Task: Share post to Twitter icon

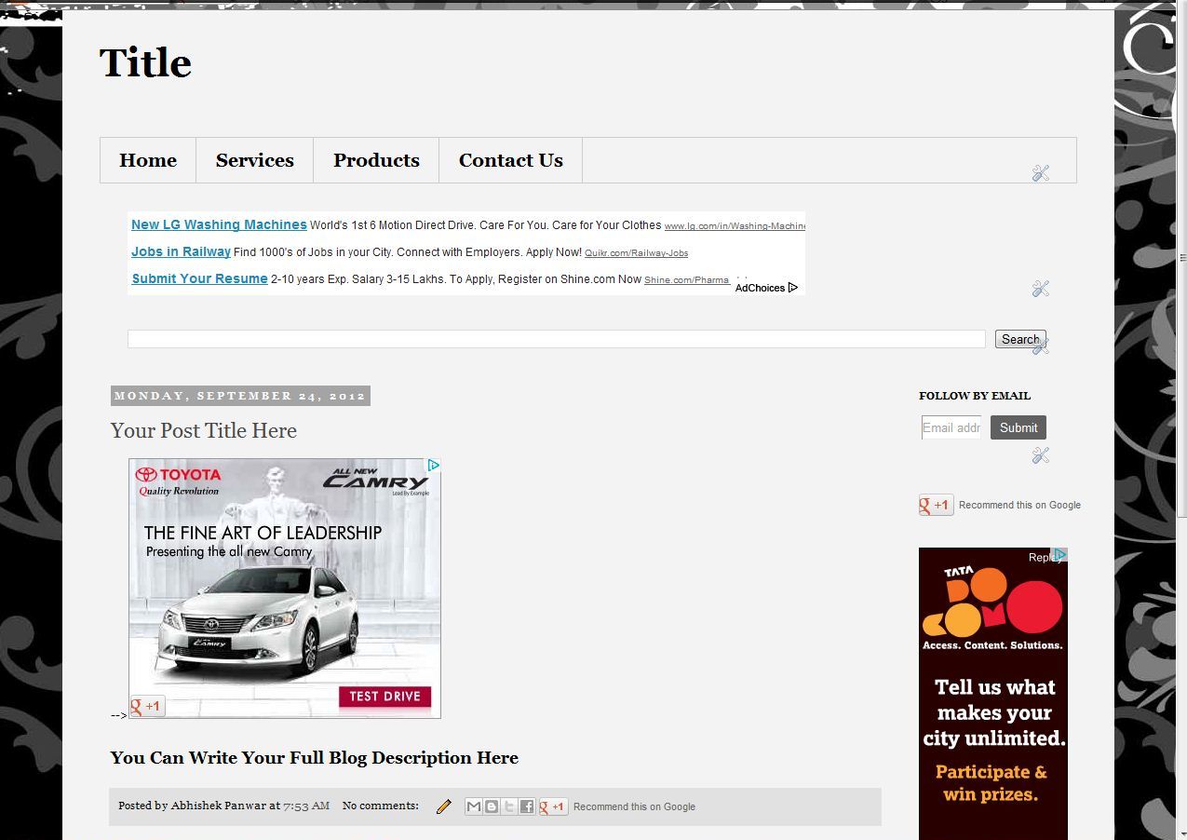Action: [509, 806]
